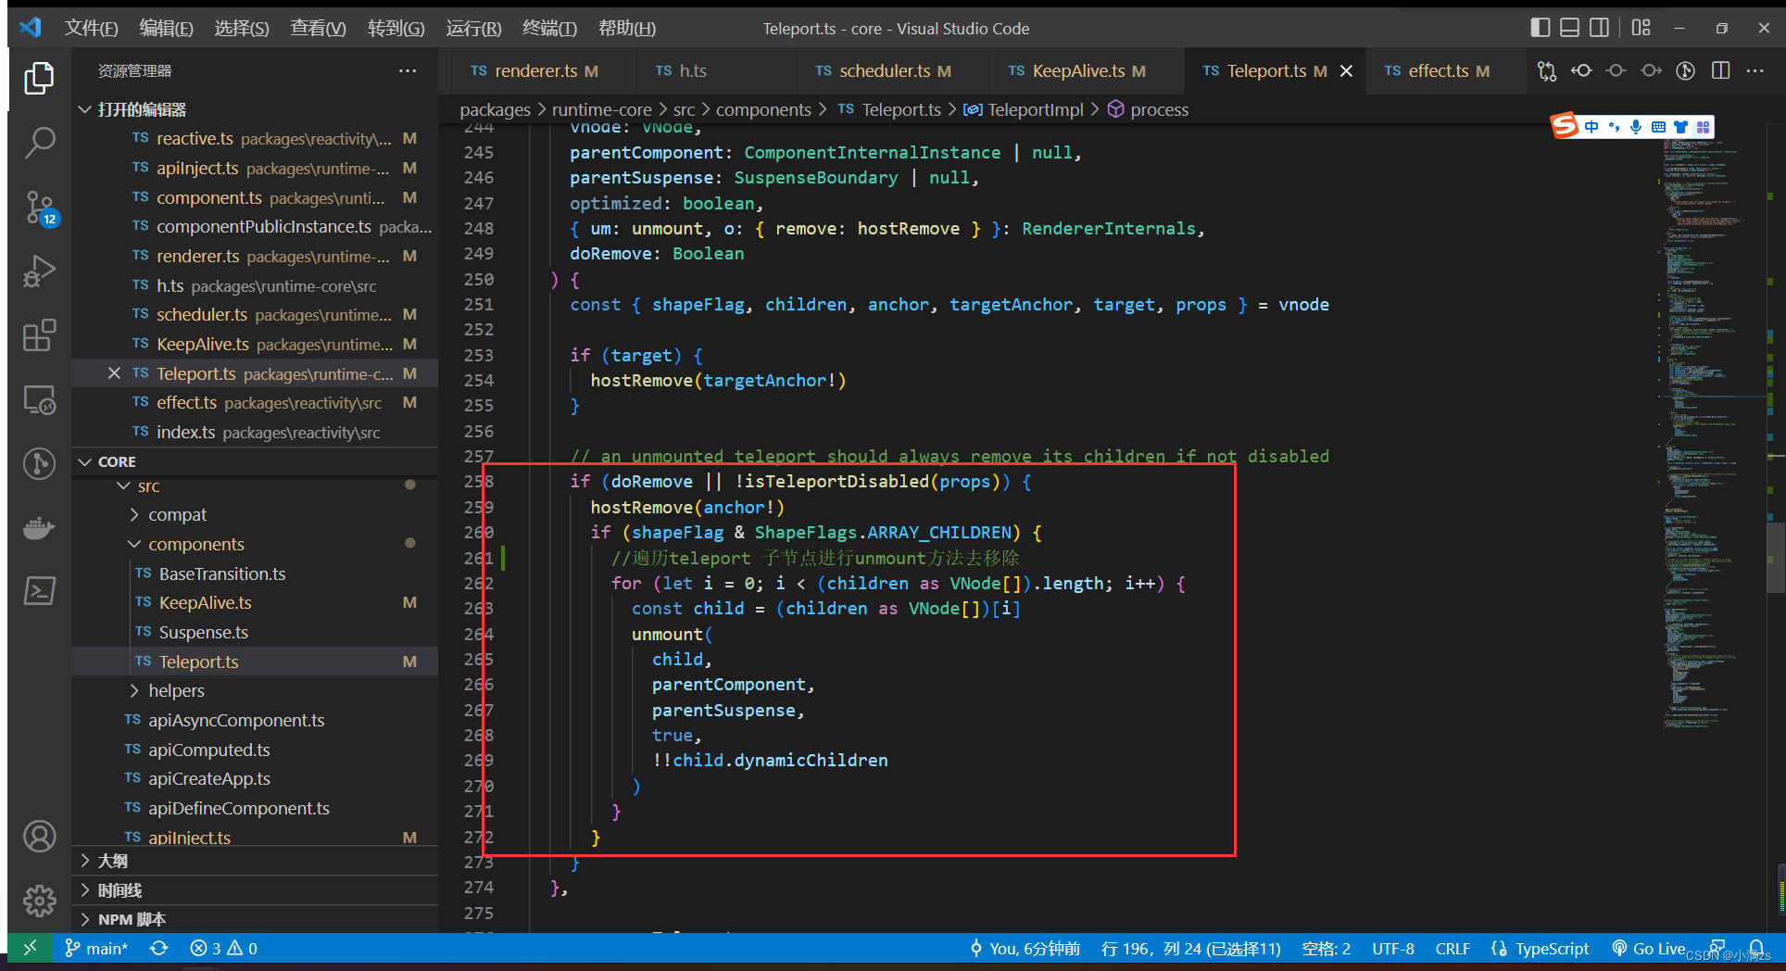
Task: Open Docker view in activity bar
Action: tap(39, 528)
